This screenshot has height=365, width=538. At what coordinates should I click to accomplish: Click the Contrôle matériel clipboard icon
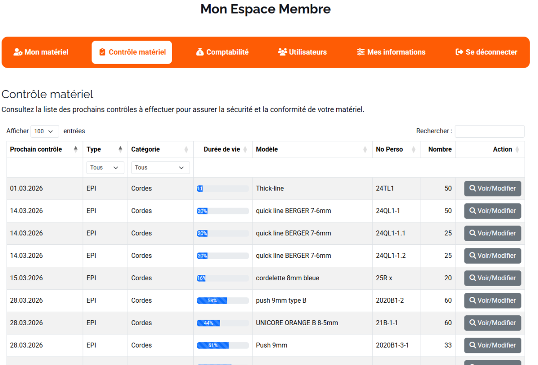point(103,52)
